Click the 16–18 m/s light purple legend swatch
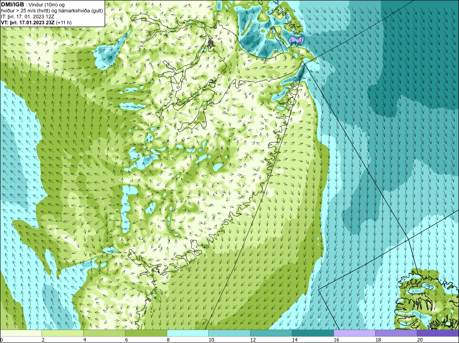 tap(354, 333)
